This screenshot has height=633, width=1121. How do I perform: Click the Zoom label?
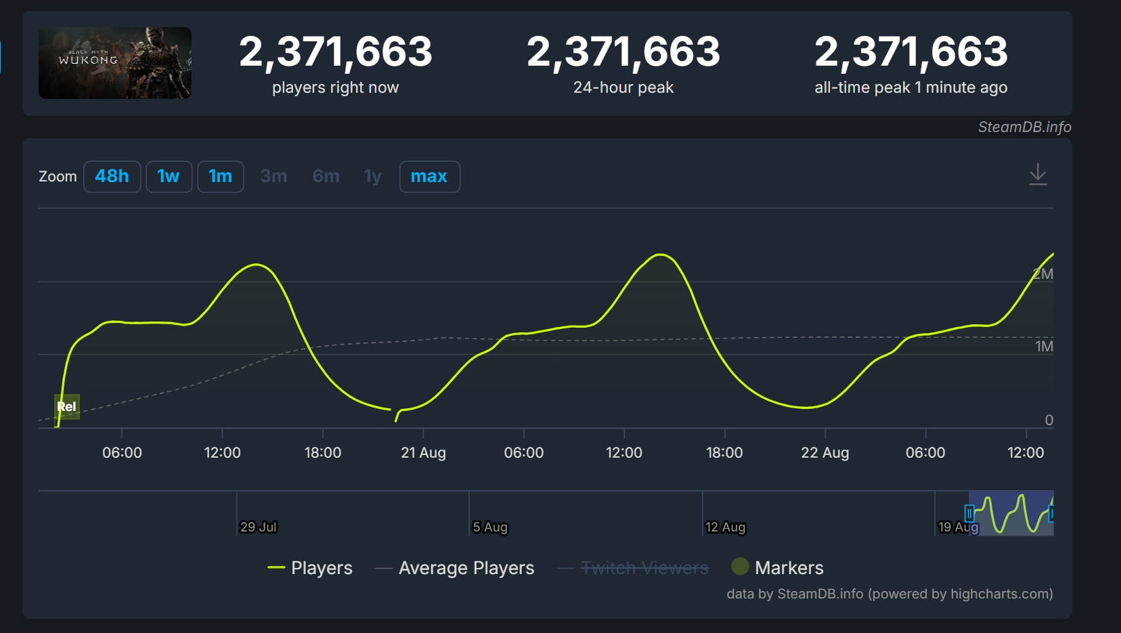tap(58, 177)
